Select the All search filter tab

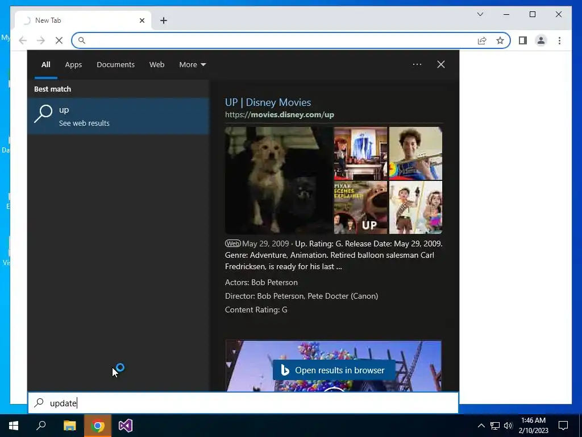(x=45, y=65)
